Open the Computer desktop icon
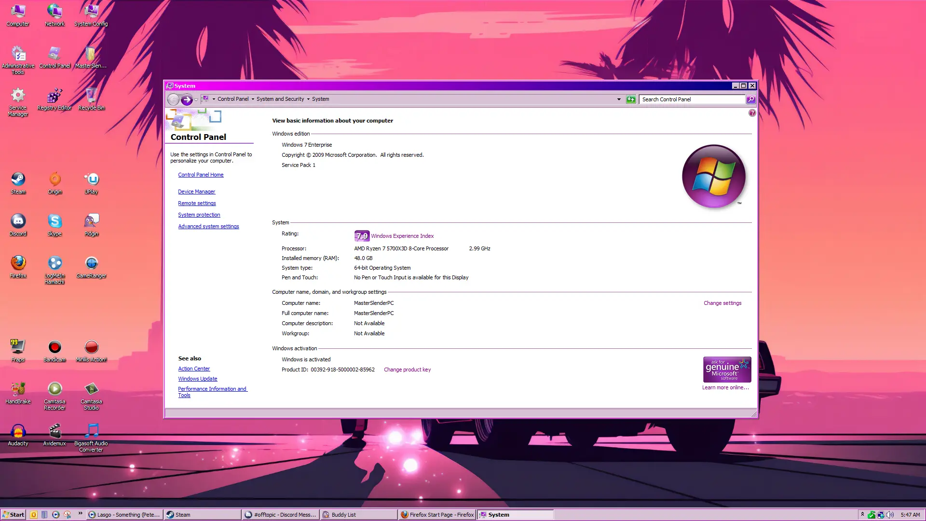Image resolution: width=926 pixels, height=521 pixels. 18,14
